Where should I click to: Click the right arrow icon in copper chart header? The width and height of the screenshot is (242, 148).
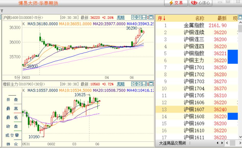pos(139,17)
